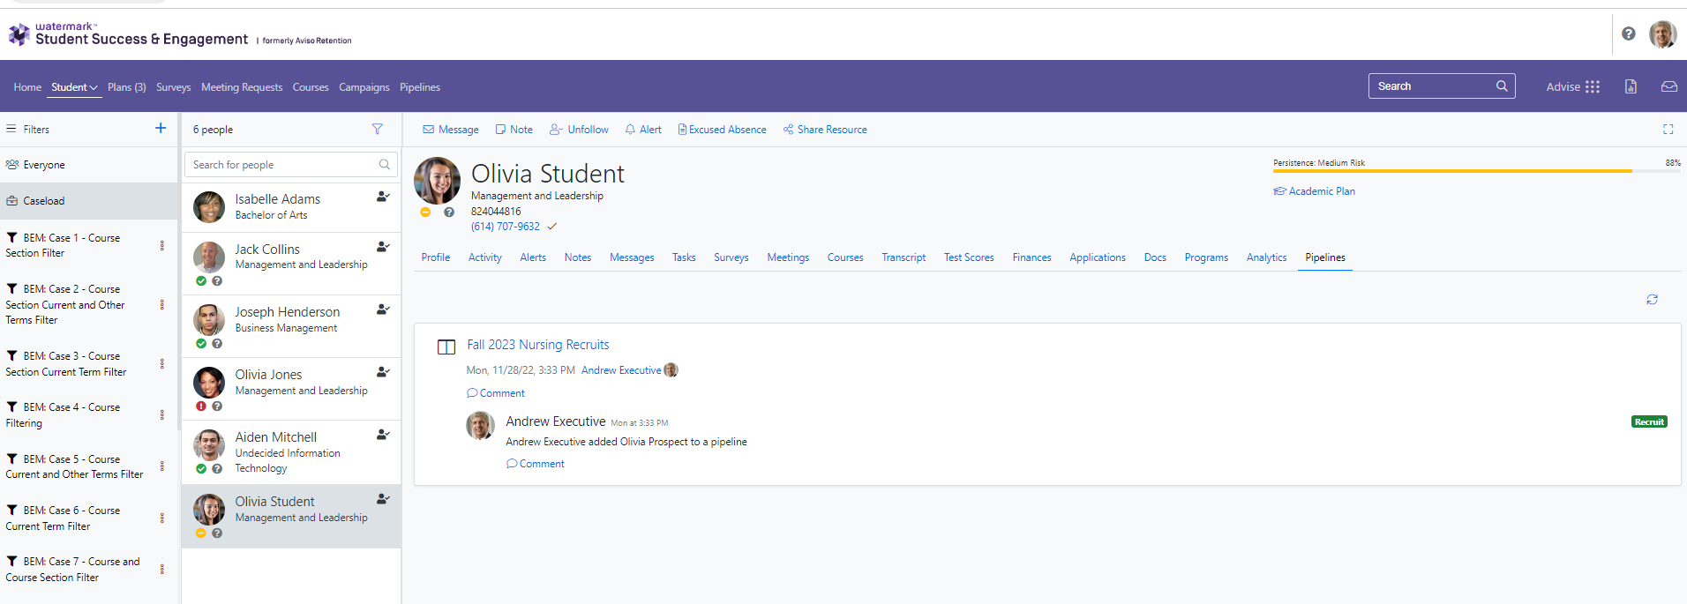Call the phone number (614) 707-9632
This screenshot has height=604, width=1687.
pos(506,227)
